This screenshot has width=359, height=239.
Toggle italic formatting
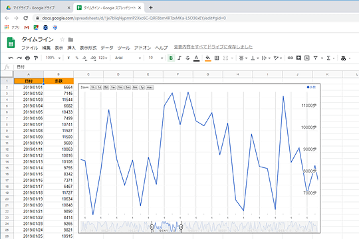[x=179, y=58]
